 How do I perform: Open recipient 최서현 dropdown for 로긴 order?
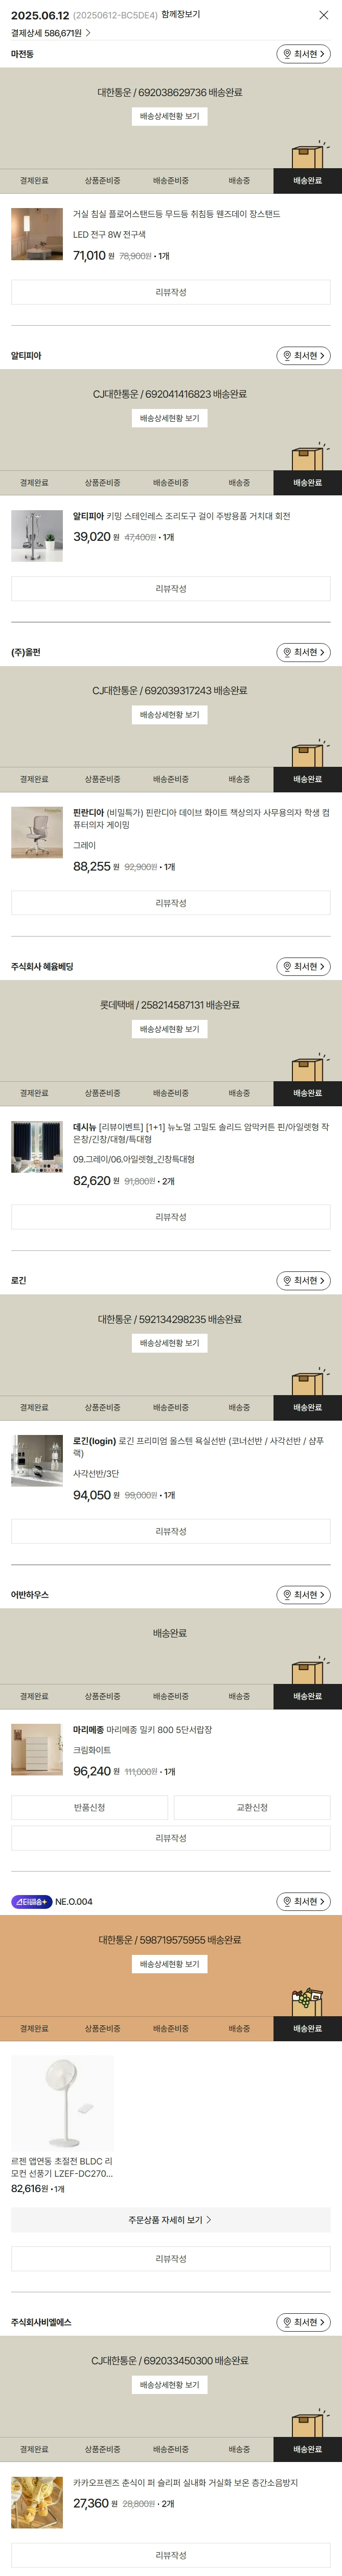tap(303, 1281)
